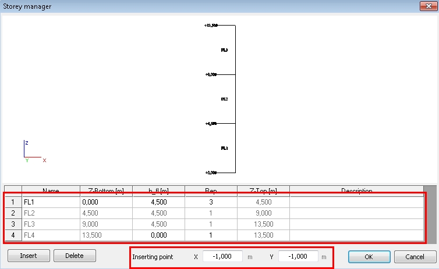Image resolution: width=439 pixels, height=269 pixels.
Task: Confirm with the OK button
Action: (369, 256)
